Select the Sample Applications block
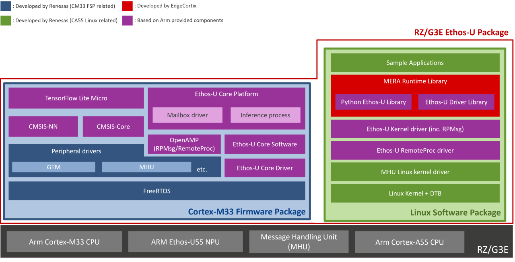This screenshot has height=262, width=515. coord(415,62)
